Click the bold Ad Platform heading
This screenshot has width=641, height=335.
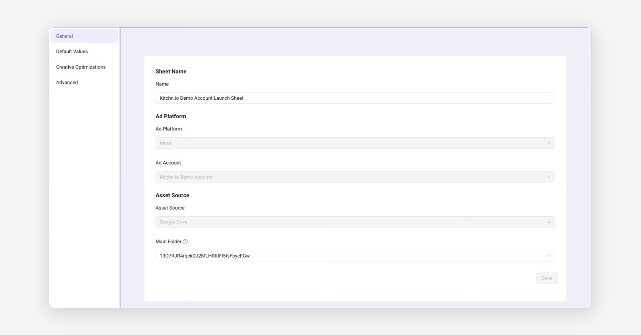coord(171,116)
